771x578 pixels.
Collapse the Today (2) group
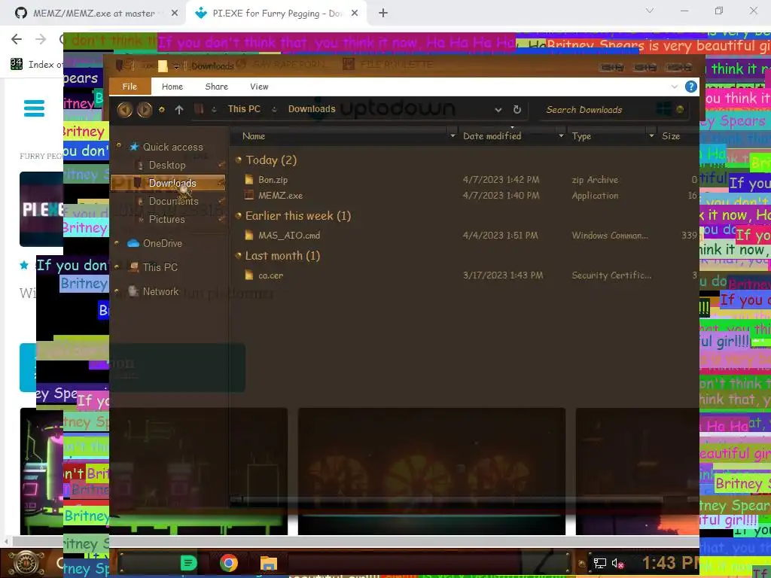pyautogui.click(x=239, y=160)
